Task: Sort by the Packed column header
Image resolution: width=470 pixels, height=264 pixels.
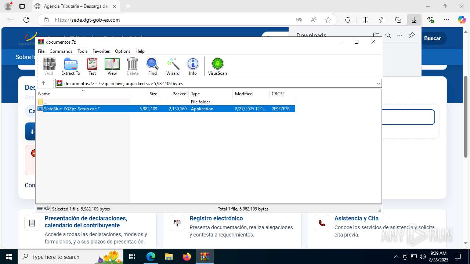Action: point(174,94)
